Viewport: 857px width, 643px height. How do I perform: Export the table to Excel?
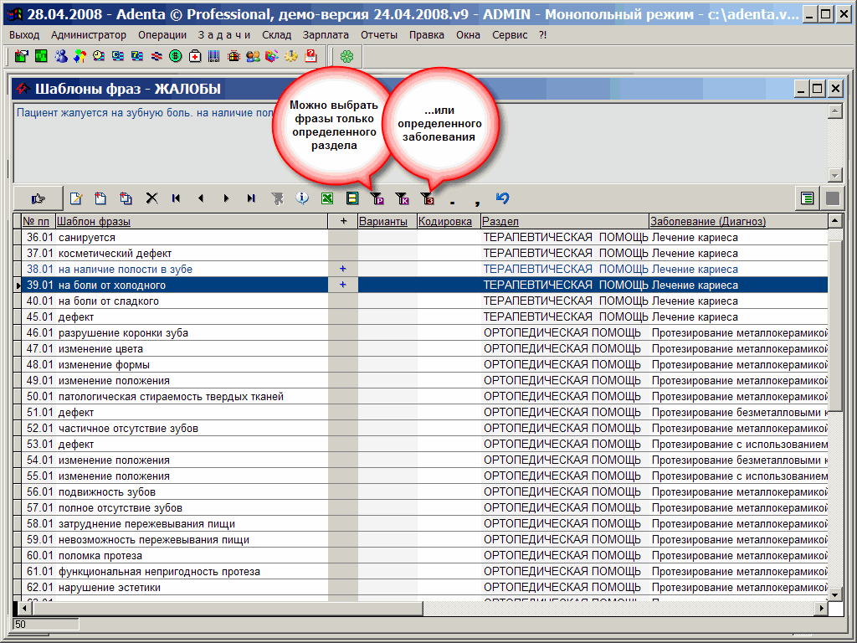[x=327, y=198]
